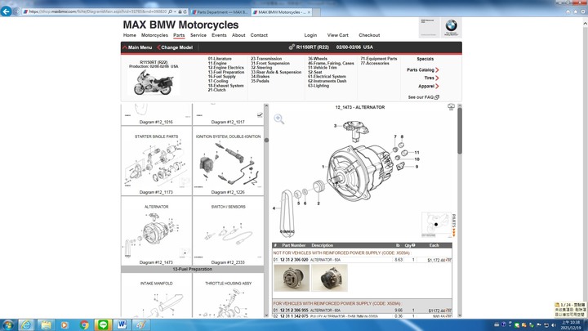Screen dimensions: 588x331
Task: Open Internet Explorer from the taskbar
Action: (26, 324)
